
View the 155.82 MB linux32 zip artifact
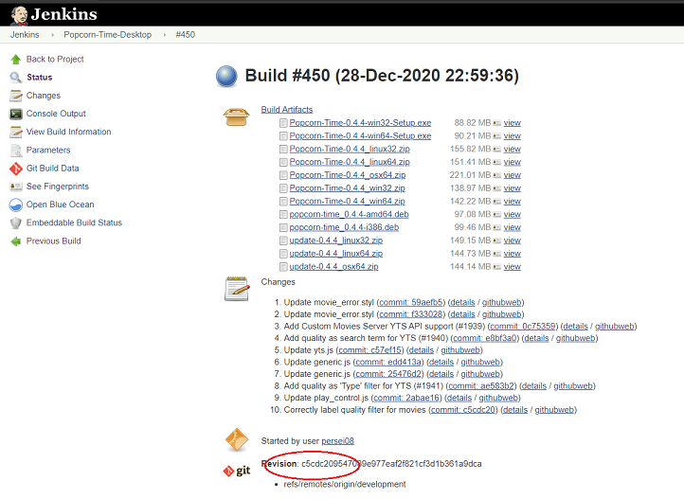(x=513, y=149)
